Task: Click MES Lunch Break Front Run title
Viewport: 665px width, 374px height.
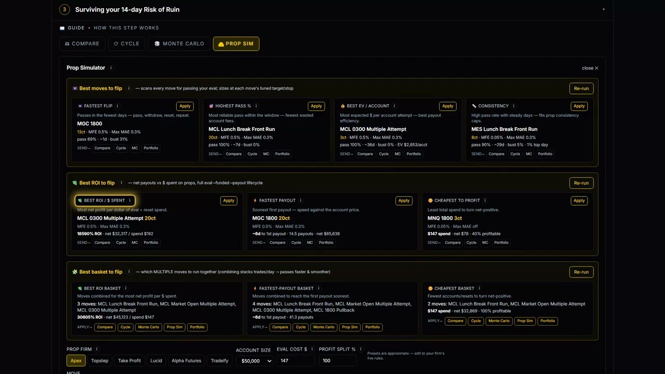Action: 504,129
